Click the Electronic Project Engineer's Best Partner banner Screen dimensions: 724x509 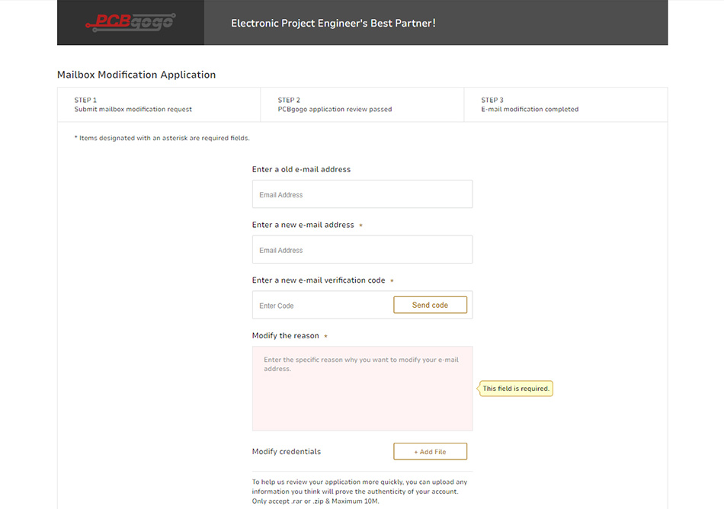coord(333,23)
